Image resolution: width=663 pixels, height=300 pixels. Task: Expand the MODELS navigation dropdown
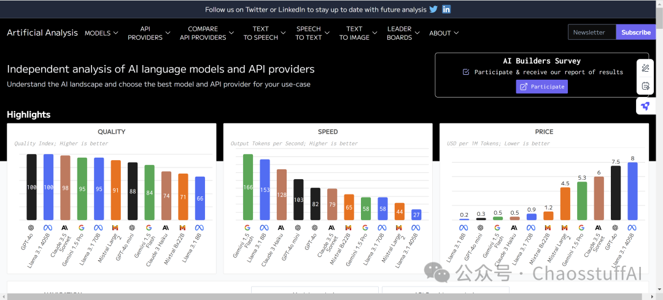[101, 33]
